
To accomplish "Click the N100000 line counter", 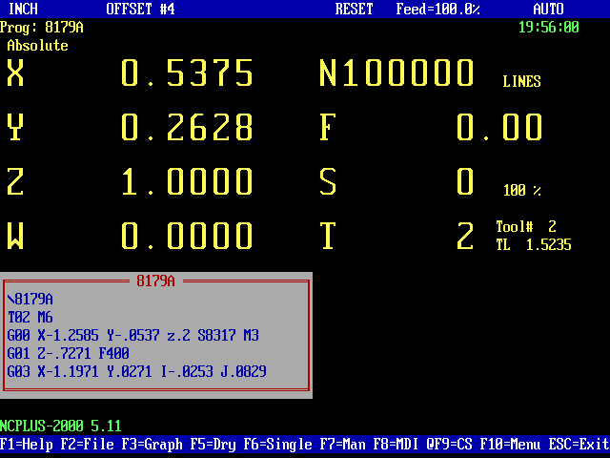I will click(396, 73).
